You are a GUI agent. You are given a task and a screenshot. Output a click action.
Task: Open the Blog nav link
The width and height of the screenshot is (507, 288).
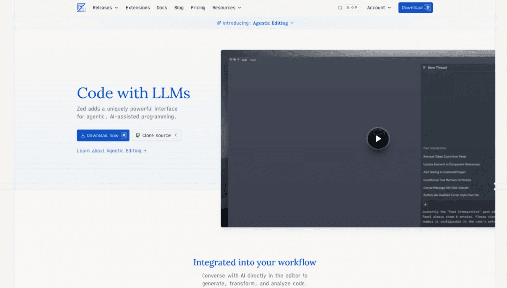(x=179, y=8)
